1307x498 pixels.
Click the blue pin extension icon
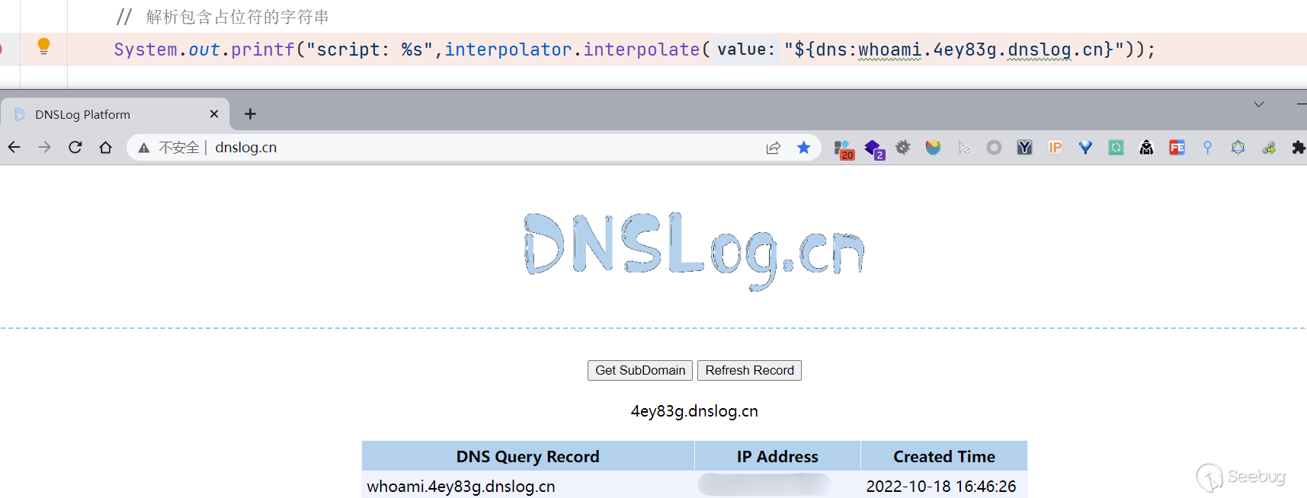click(1207, 147)
